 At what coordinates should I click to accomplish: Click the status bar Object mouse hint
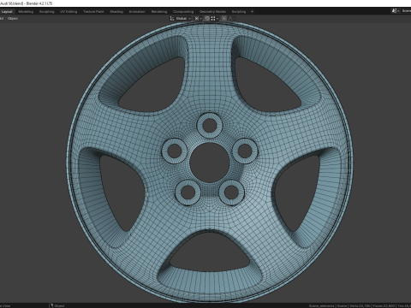(x=57, y=305)
